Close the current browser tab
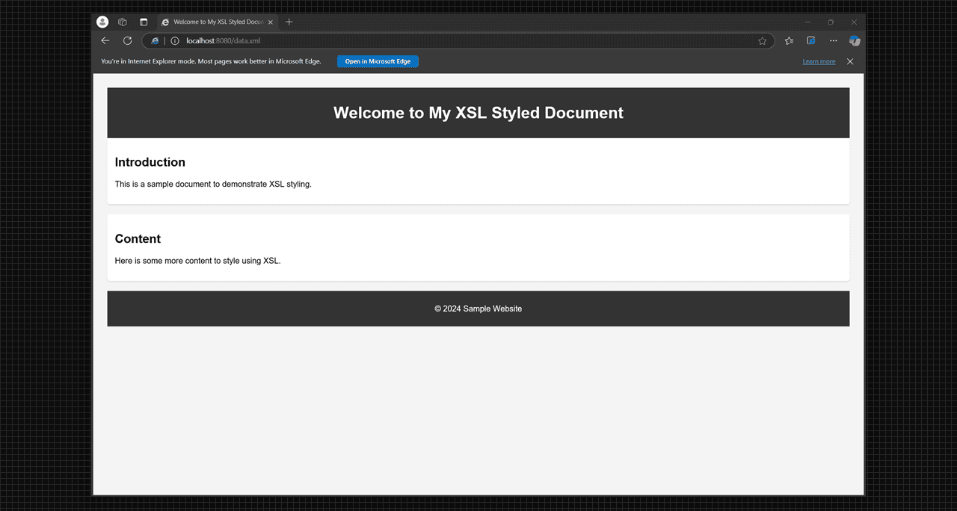957x511 pixels. tap(270, 22)
